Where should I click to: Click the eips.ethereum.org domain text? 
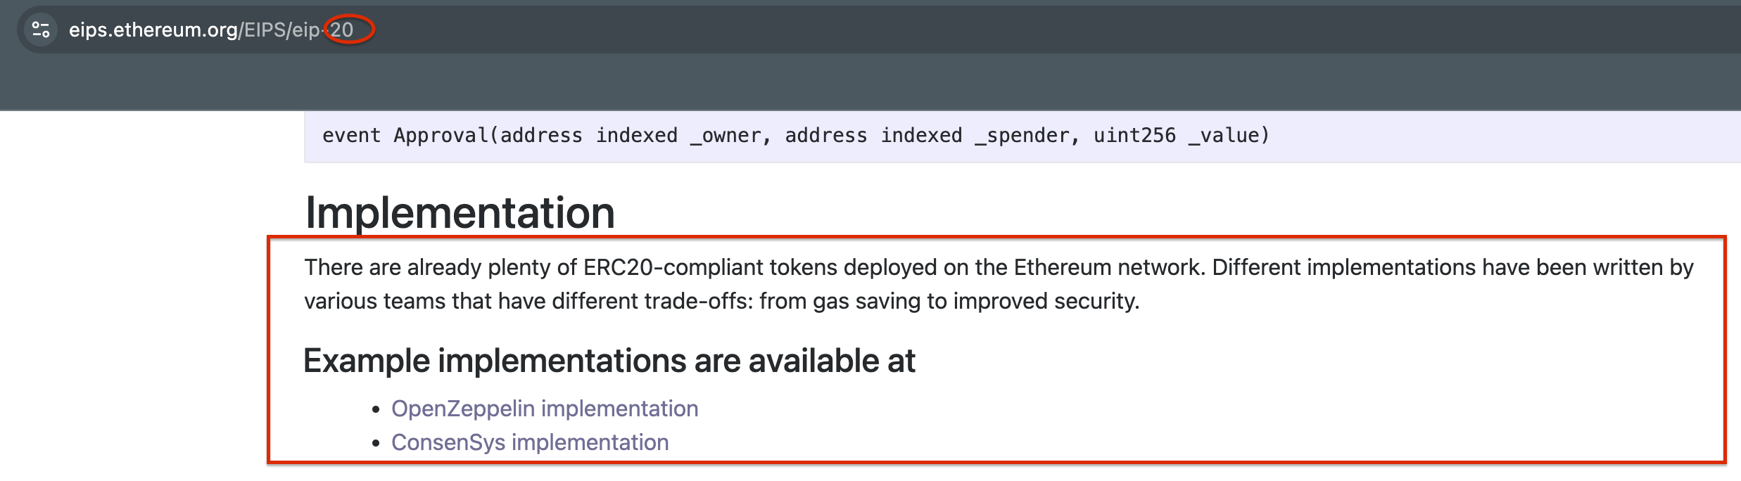[153, 30]
